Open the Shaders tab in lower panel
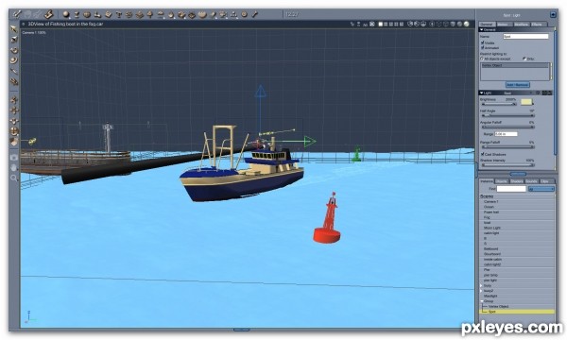567x340 pixels. click(516, 181)
